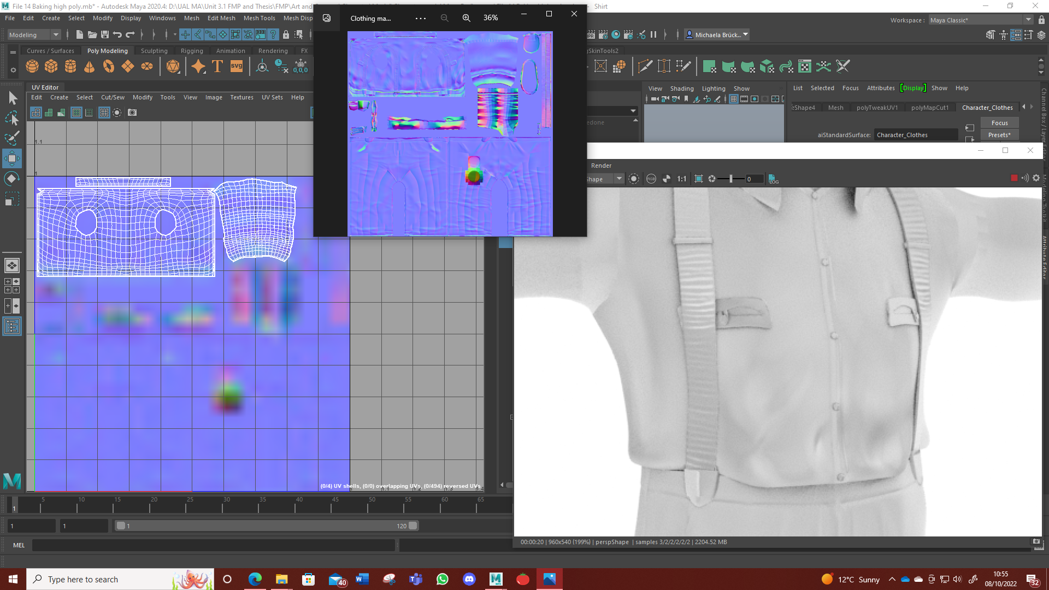Open the Cut/Sew menu in UV Editor
The width and height of the screenshot is (1049, 590).
click(x=112, y=97)
